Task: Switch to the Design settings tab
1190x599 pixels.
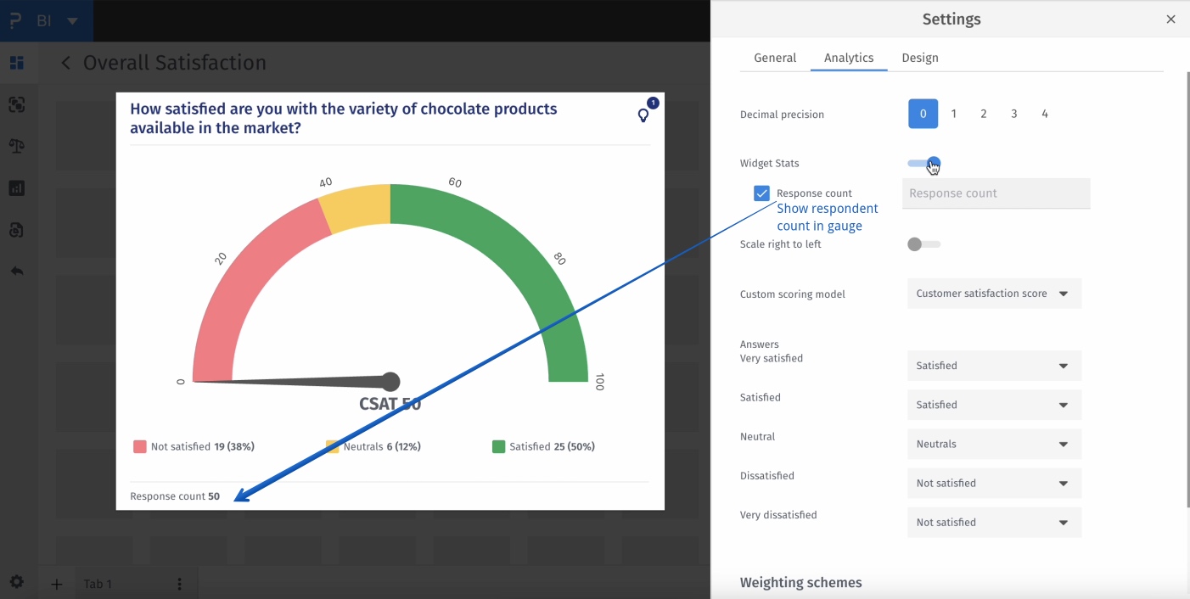Action: coord(920,58)
